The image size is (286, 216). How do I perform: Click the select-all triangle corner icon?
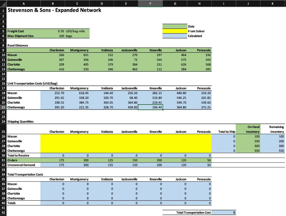[2, 3]
